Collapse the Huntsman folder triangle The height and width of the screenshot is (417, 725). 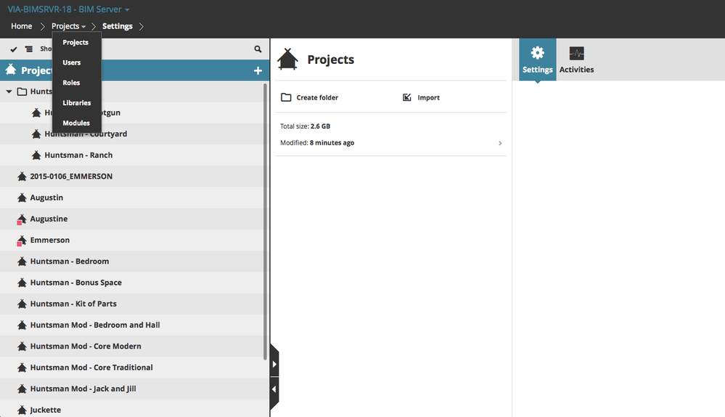[x=9, y=92]
